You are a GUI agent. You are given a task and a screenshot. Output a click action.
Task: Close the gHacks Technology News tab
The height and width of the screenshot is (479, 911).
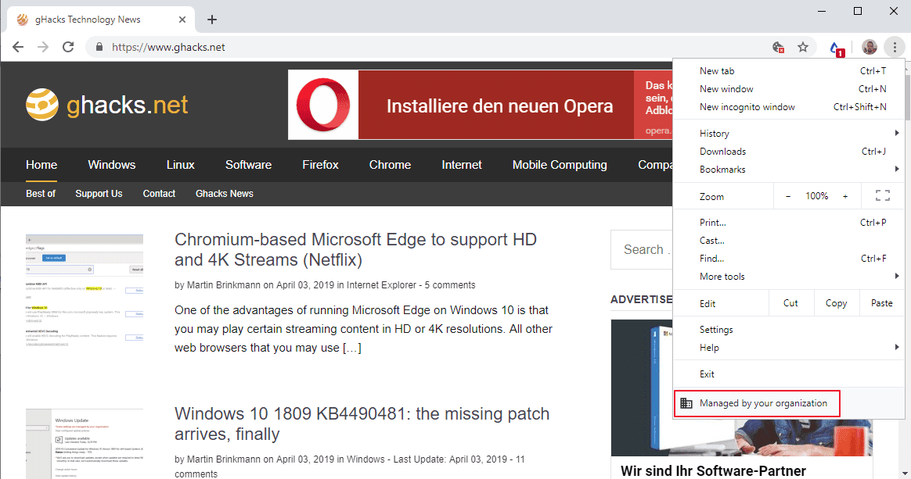point(182,20)
